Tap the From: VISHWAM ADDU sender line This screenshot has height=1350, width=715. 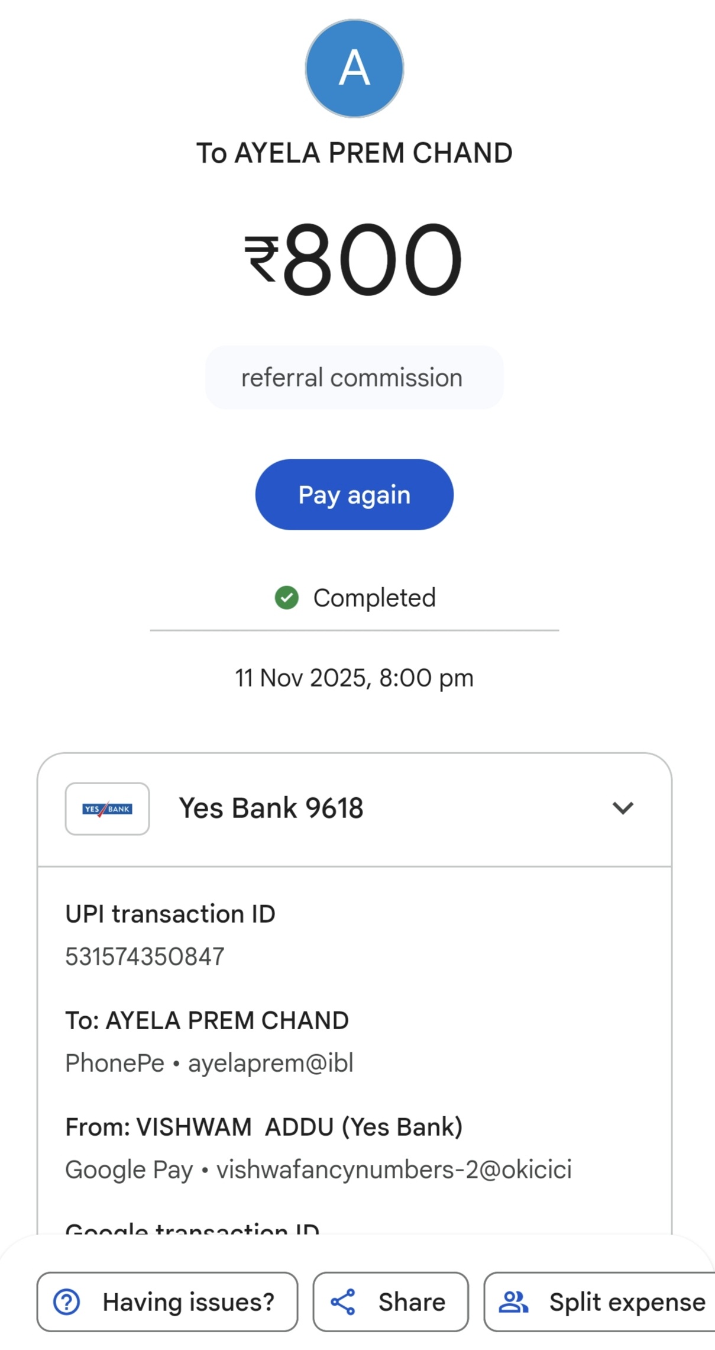click(264, 1127)
